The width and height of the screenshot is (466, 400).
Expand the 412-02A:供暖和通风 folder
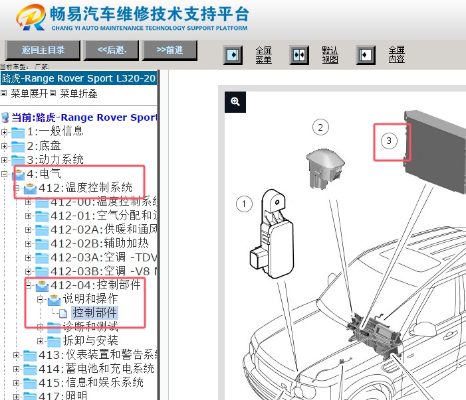pyautogui.click(x=28, y=230)
